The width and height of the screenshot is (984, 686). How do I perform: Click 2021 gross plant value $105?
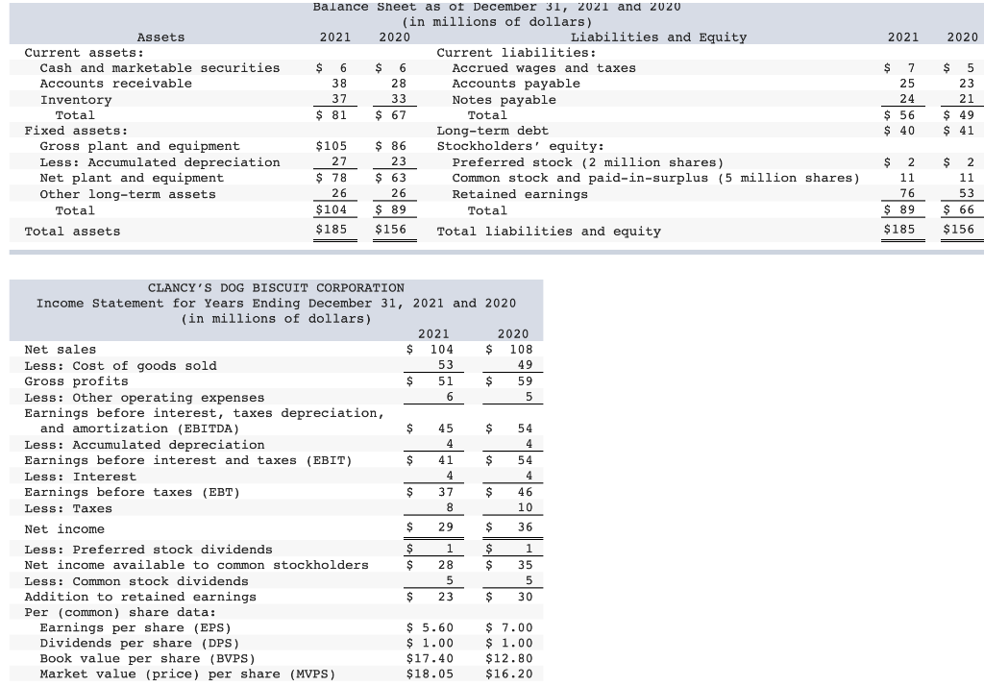pos(332,146)
